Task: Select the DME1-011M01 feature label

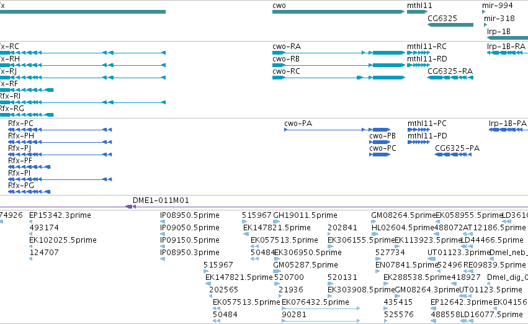Action: click(161, 200)
